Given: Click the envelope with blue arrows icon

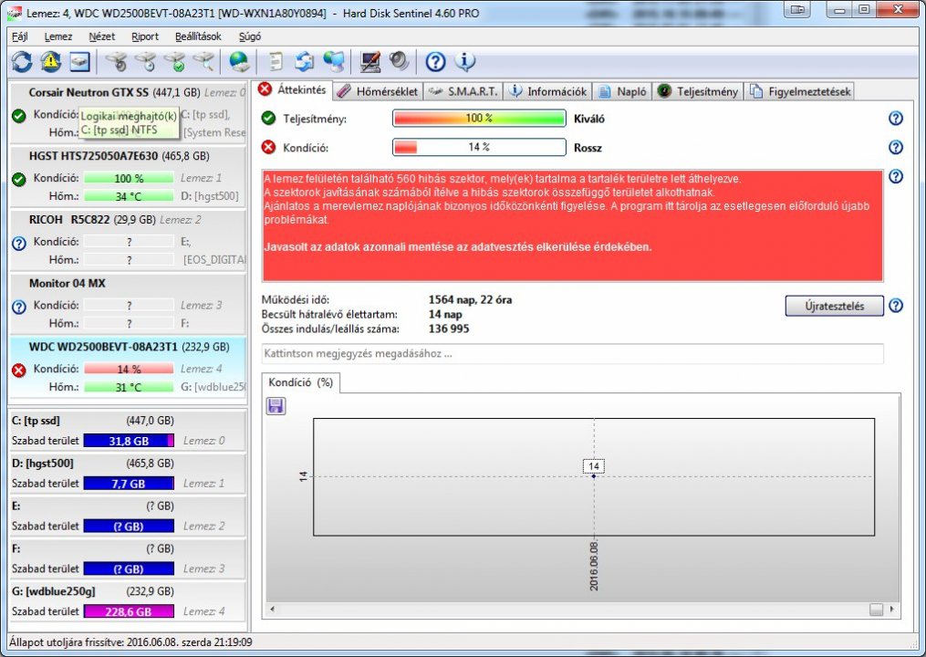Looking at the screenshot, I should point(305,61).
